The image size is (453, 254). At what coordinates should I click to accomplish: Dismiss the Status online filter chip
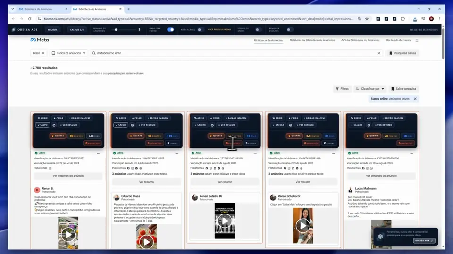pyautogui.click(x=415, y=99)
